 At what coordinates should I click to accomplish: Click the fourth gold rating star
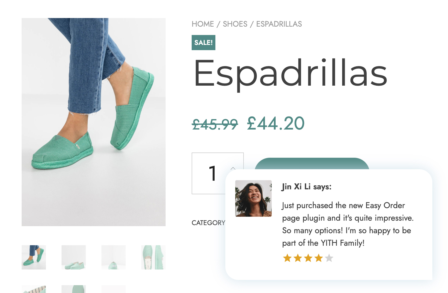319,258
